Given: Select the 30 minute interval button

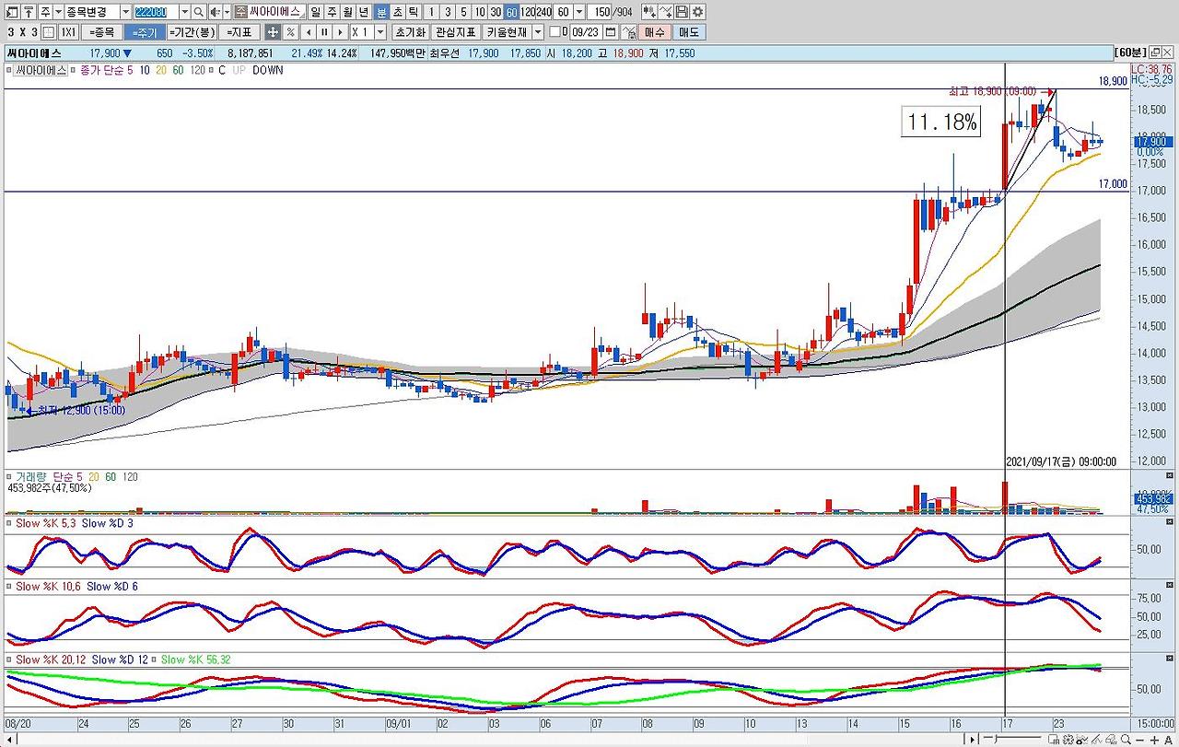Looking at the screenshot, I should pyautogui.click(x=496, y=12).
